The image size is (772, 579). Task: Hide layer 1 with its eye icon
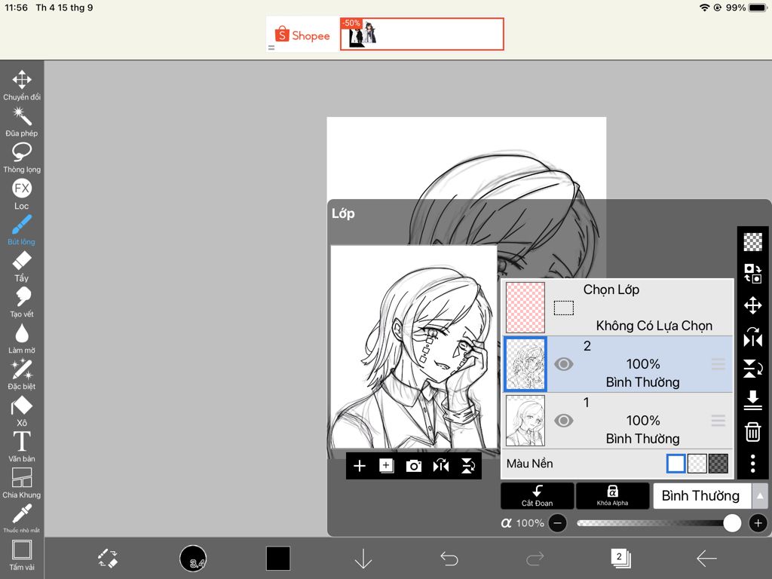point(563,421)
